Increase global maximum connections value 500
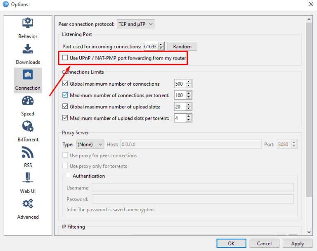317x251 pixels. (x=189, y=81)
